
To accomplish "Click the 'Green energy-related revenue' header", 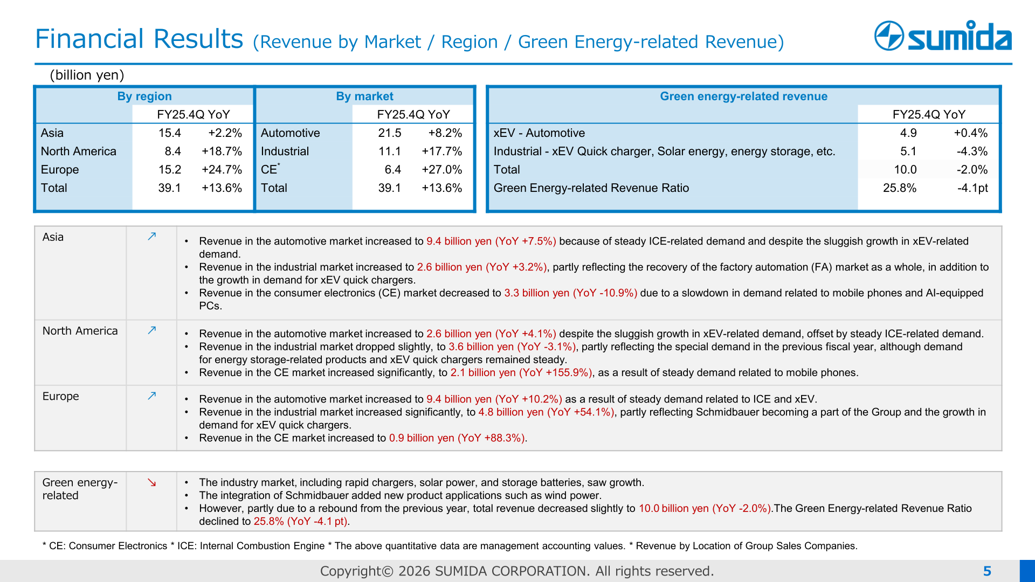I will 744,96.
